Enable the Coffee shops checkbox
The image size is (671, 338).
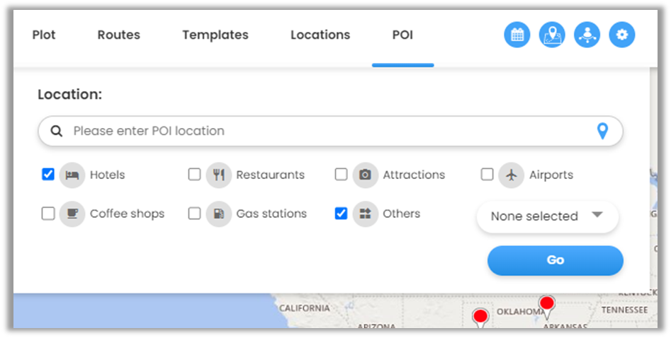[x=48, y=214]
